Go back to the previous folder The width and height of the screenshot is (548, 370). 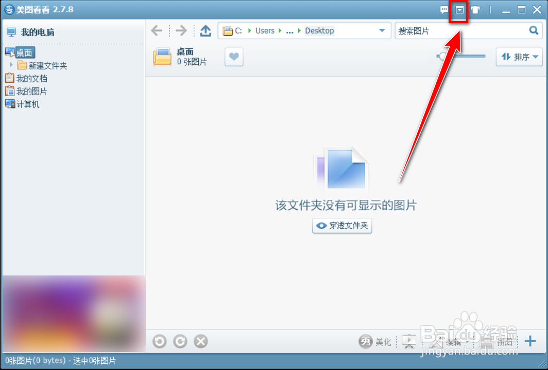[x=157, y=31]
